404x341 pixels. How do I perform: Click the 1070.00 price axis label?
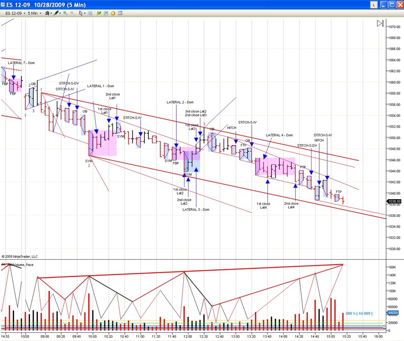pos(394,27)
